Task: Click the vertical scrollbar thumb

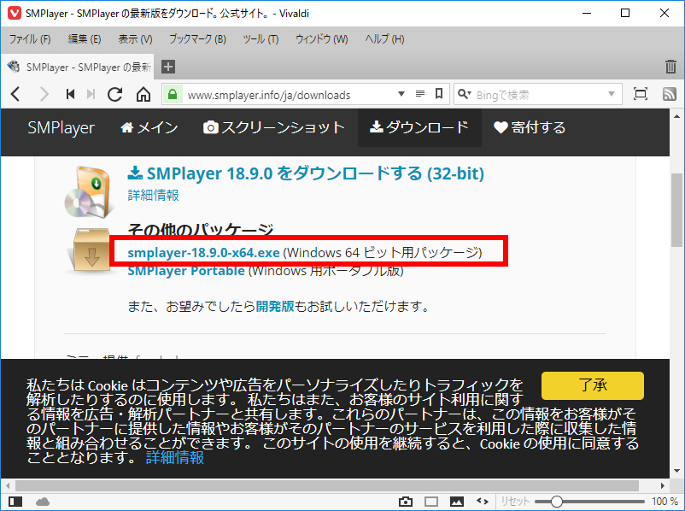Action: tap(677, 210)
